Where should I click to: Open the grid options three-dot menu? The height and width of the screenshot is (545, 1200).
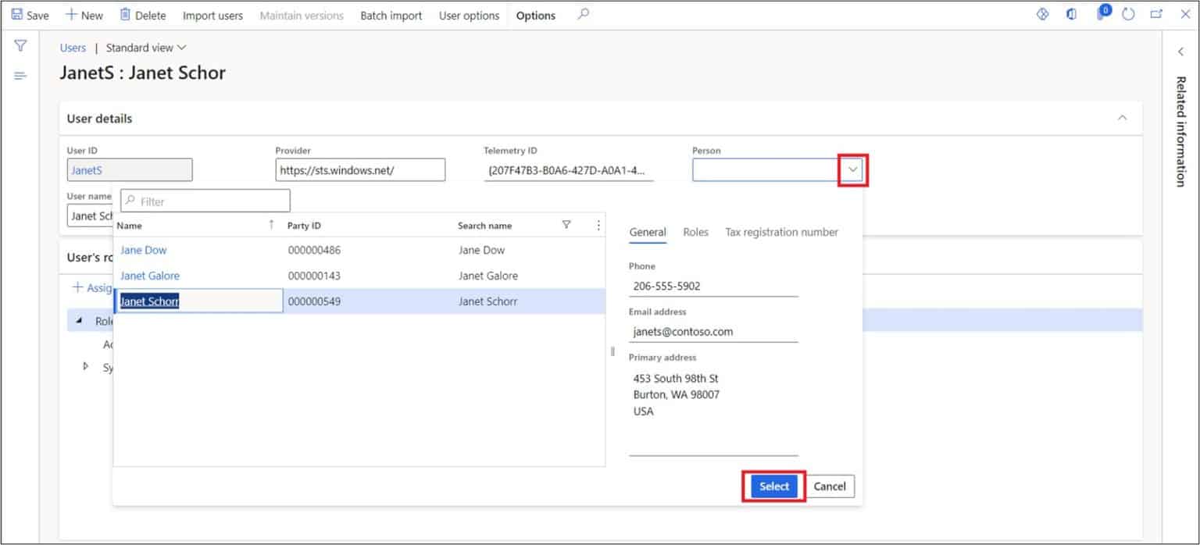598,225
